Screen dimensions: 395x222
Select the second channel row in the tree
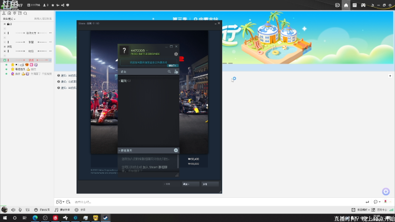tap(27, 42)
